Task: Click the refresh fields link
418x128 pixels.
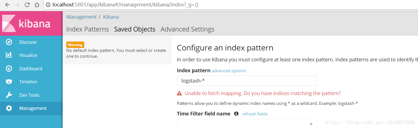Action: (x=255, y=114)
